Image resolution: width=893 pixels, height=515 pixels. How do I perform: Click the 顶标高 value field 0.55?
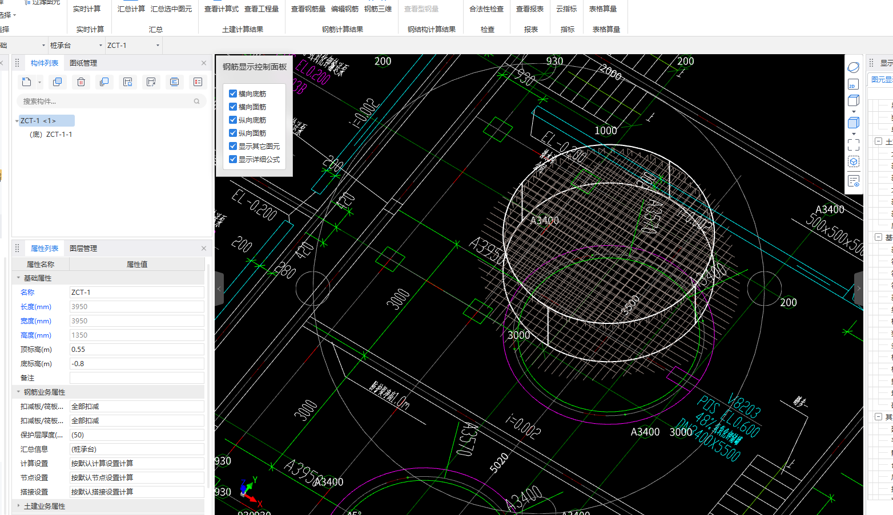click(137, 350)
